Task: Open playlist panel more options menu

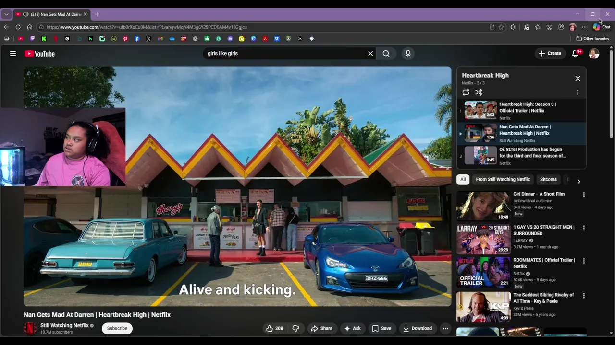Action: click(578, 92)
